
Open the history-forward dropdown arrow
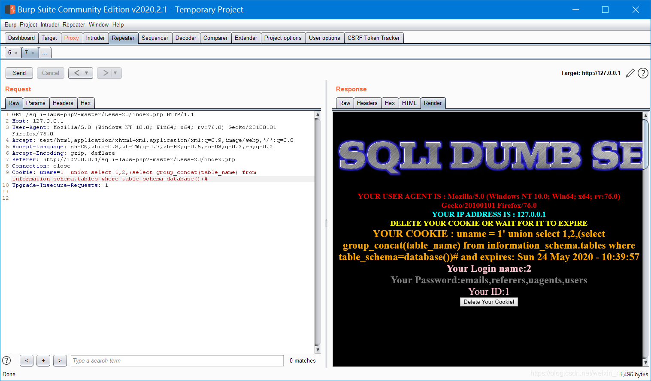pos(116,73)
